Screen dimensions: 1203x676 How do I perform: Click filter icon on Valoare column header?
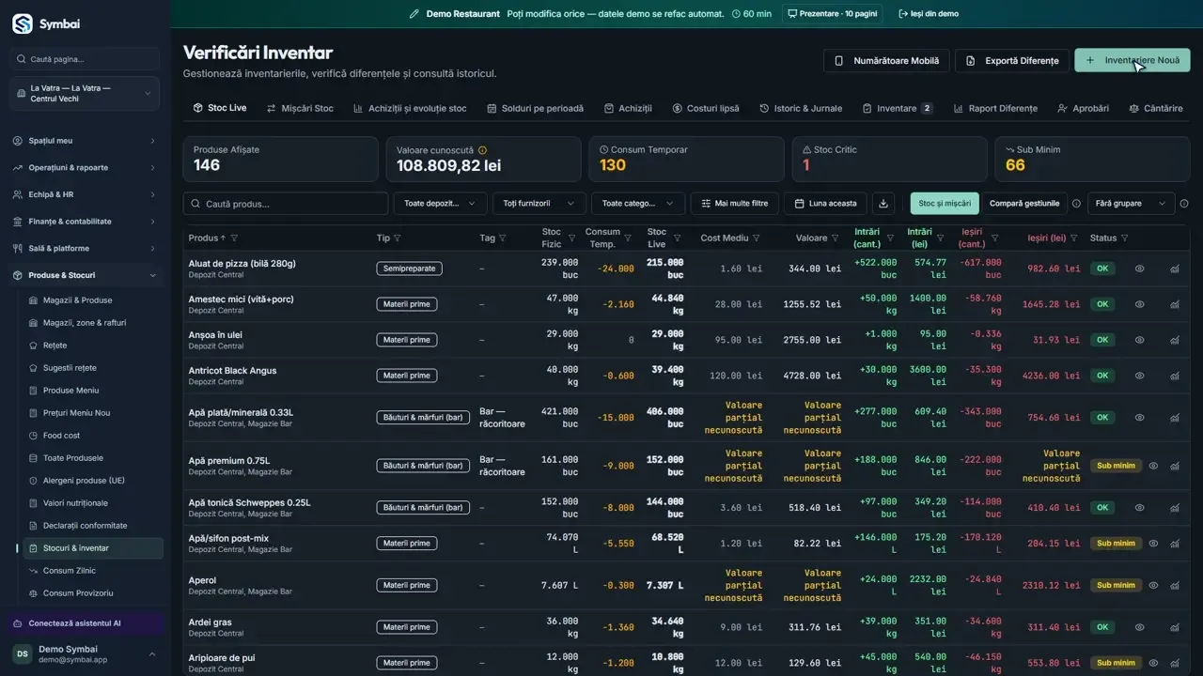coord(836,238)
